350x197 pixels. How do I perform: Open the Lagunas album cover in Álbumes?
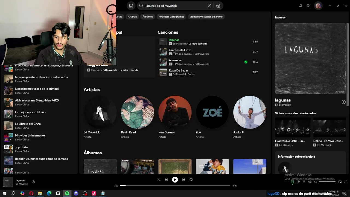(100, 166)
